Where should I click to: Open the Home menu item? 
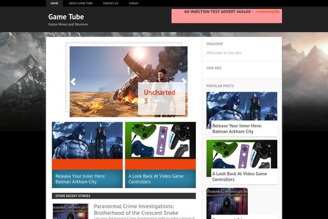[x=54, y=3]
